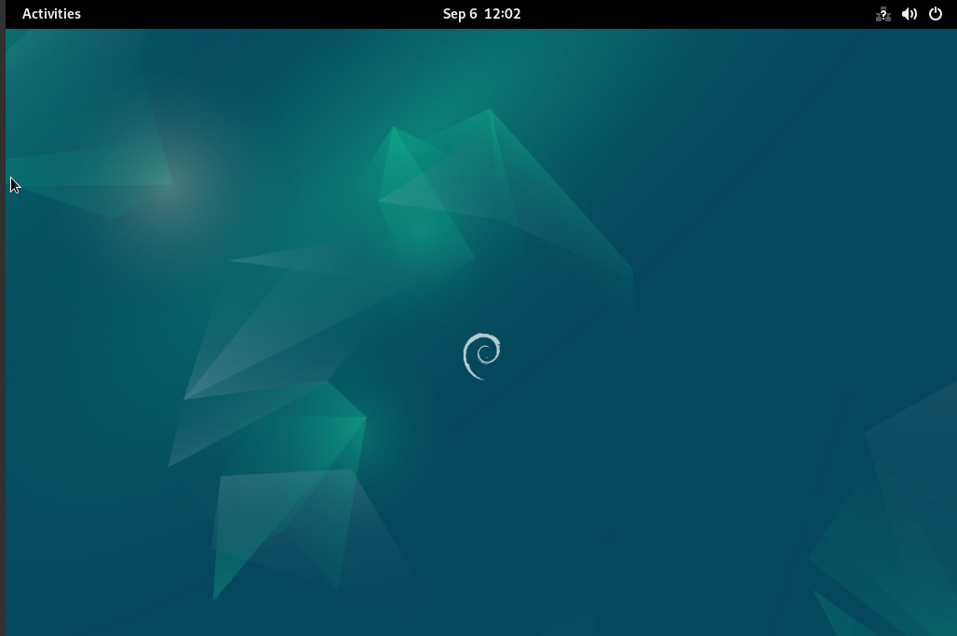Click the top-left hot corner of the screen

(x=1, y=1)
